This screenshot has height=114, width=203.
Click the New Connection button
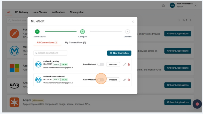tap(119, 53)
